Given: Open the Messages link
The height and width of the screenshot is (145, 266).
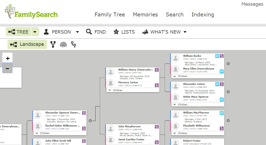Looking at the screenshot, I should point(252,4).
